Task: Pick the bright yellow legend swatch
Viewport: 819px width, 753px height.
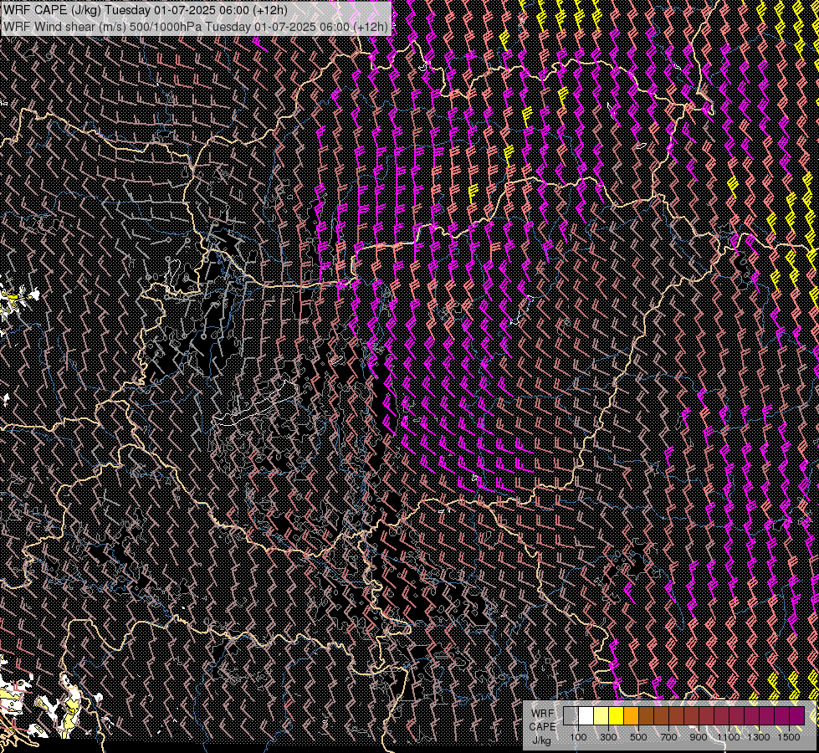Action: click(x=616, y=716)
